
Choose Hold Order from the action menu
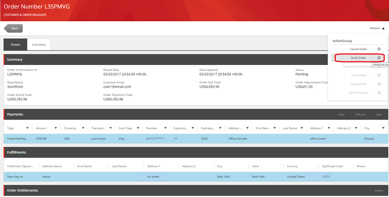358,58
